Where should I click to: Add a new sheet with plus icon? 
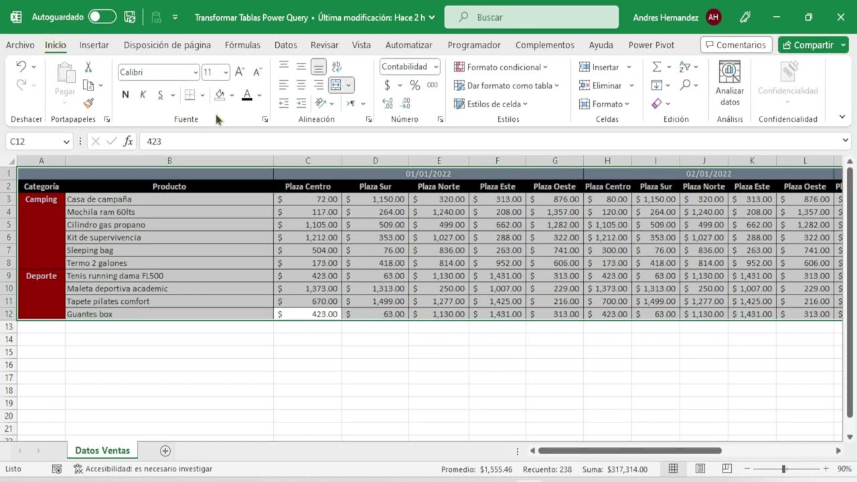click(165, 451)
